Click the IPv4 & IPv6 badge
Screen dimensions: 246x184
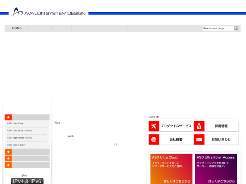tap(27, 181)
